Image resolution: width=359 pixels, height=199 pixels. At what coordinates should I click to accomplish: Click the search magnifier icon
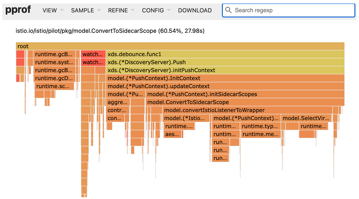point(228,10)
